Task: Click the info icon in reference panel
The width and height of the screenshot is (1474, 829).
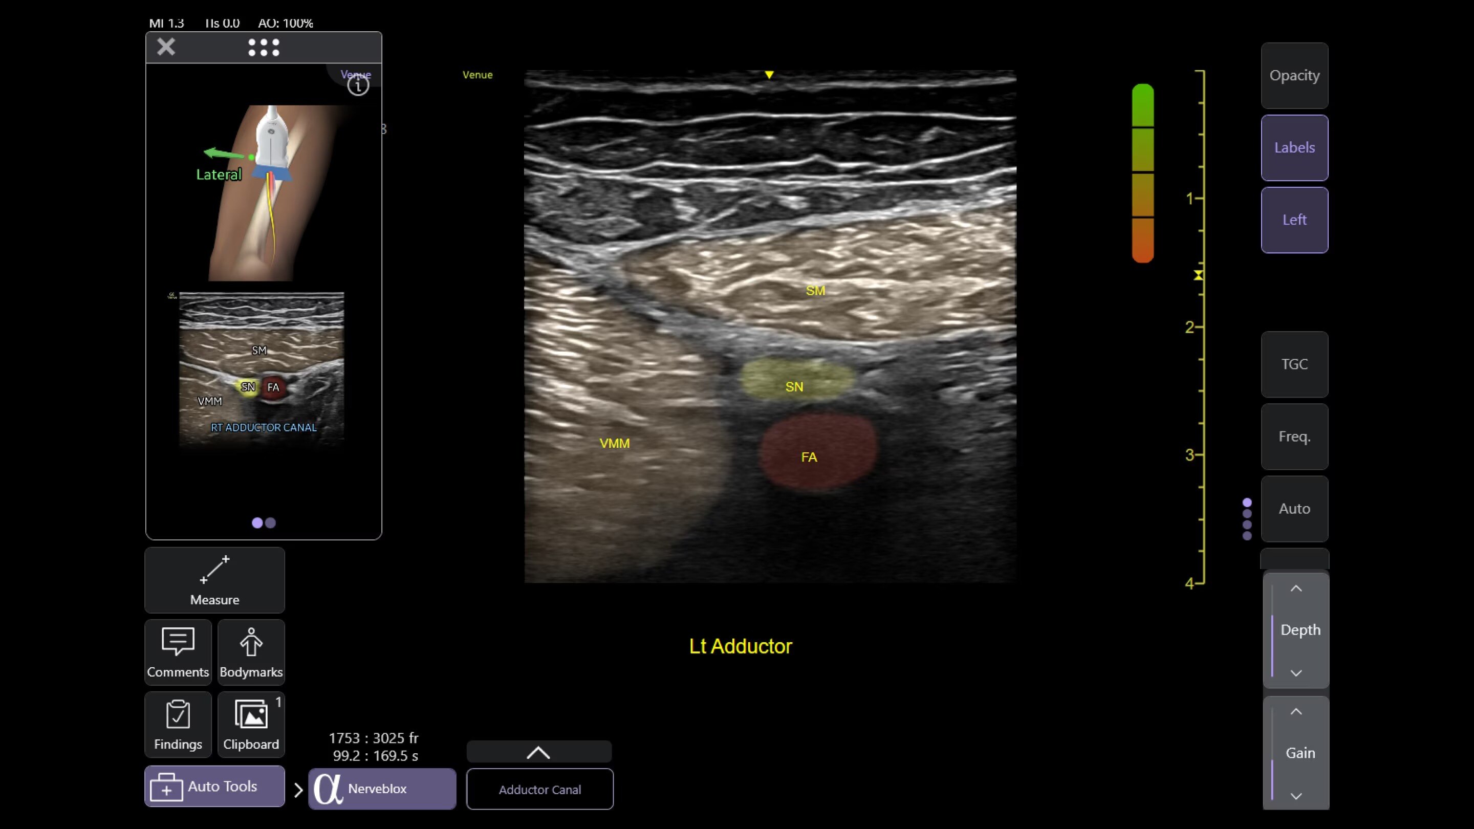Action: point(358,86)
